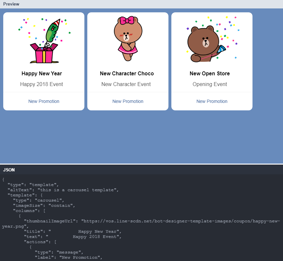
Task: Select the Choco character image
Action: [x=128, y=39]
